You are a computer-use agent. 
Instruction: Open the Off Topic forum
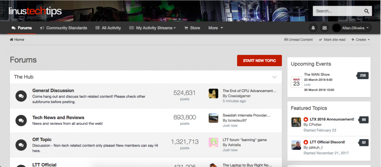(42, 140)
